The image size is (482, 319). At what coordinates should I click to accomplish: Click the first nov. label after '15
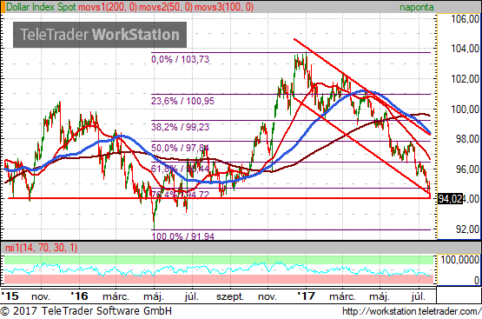(41, 297)
